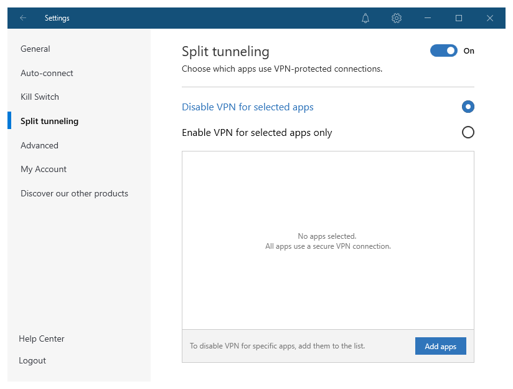The image size is (513, 389).
Task: Turn off the Split tunneling toggle
Action: tap(443, 51)
